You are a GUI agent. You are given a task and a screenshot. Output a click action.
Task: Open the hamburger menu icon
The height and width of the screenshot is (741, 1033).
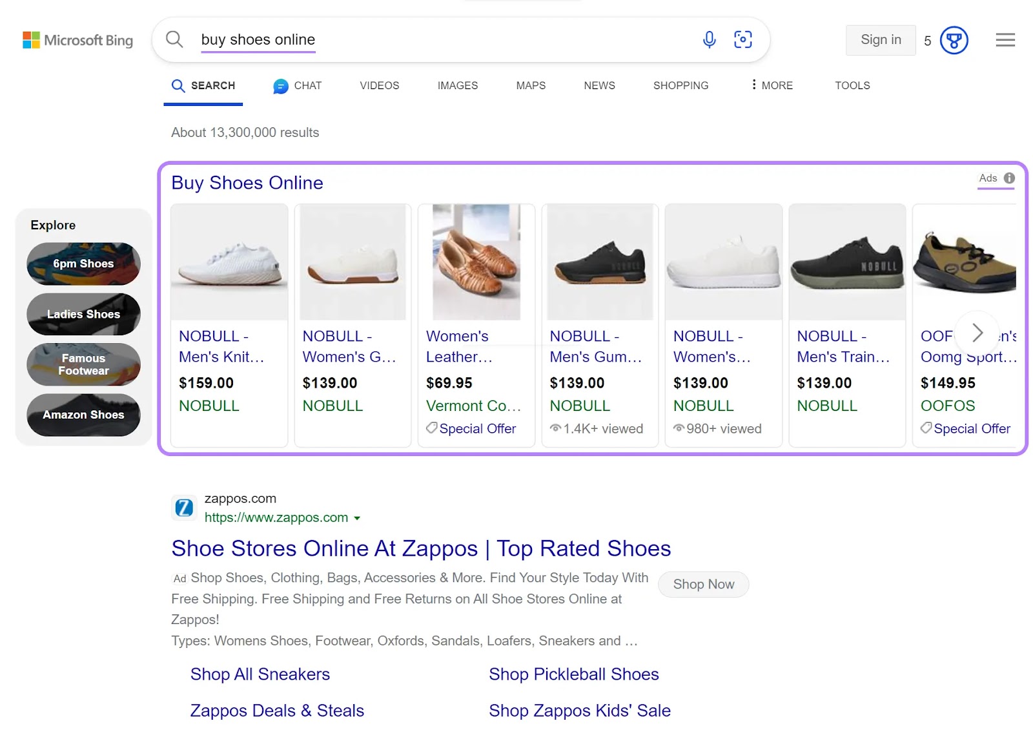1005,40
